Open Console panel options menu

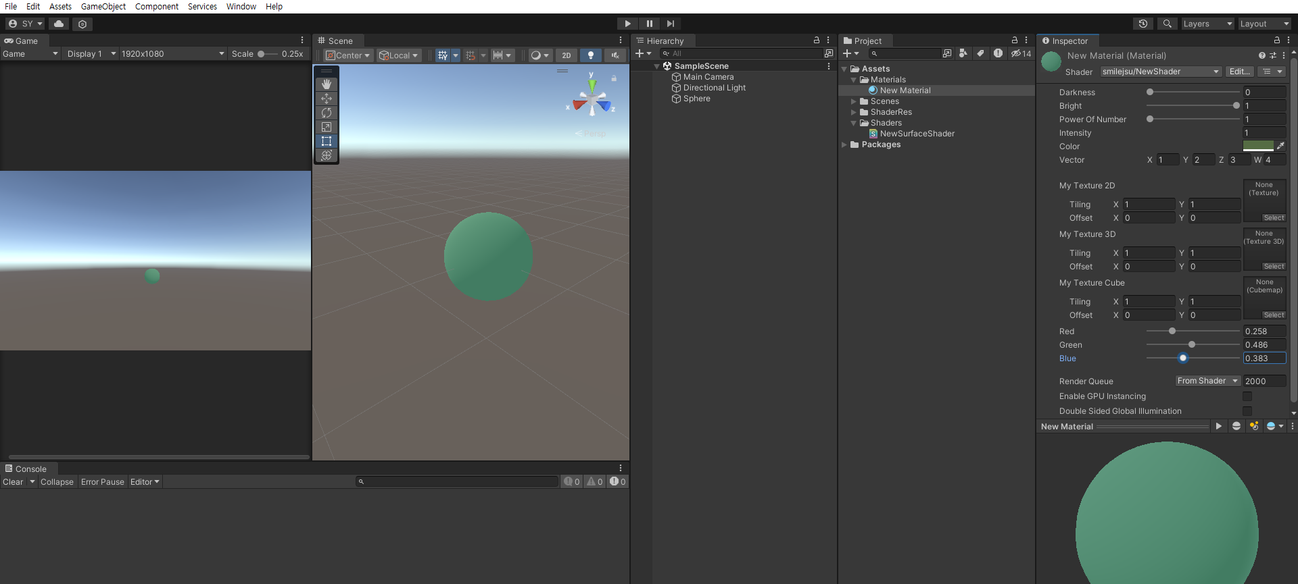[x=621, y=468]
